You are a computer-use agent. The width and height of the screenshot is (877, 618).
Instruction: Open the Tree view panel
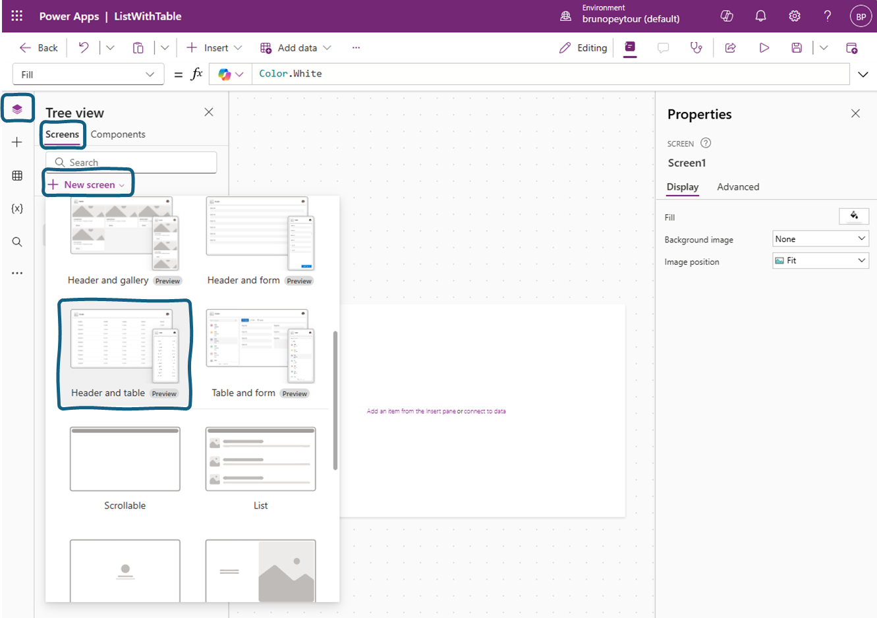18,107
